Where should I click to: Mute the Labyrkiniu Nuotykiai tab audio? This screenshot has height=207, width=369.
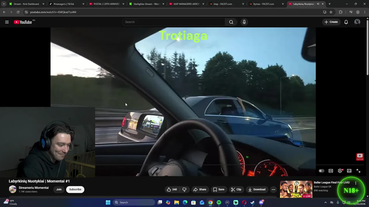tap(318, 4)
